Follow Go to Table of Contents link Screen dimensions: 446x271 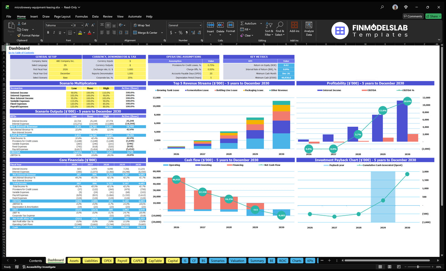pos(21,53)
